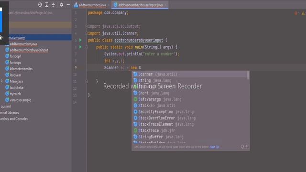Hide the Project panel with the minus icon
This screenshot has height=172, width=306.
[68, 5]
